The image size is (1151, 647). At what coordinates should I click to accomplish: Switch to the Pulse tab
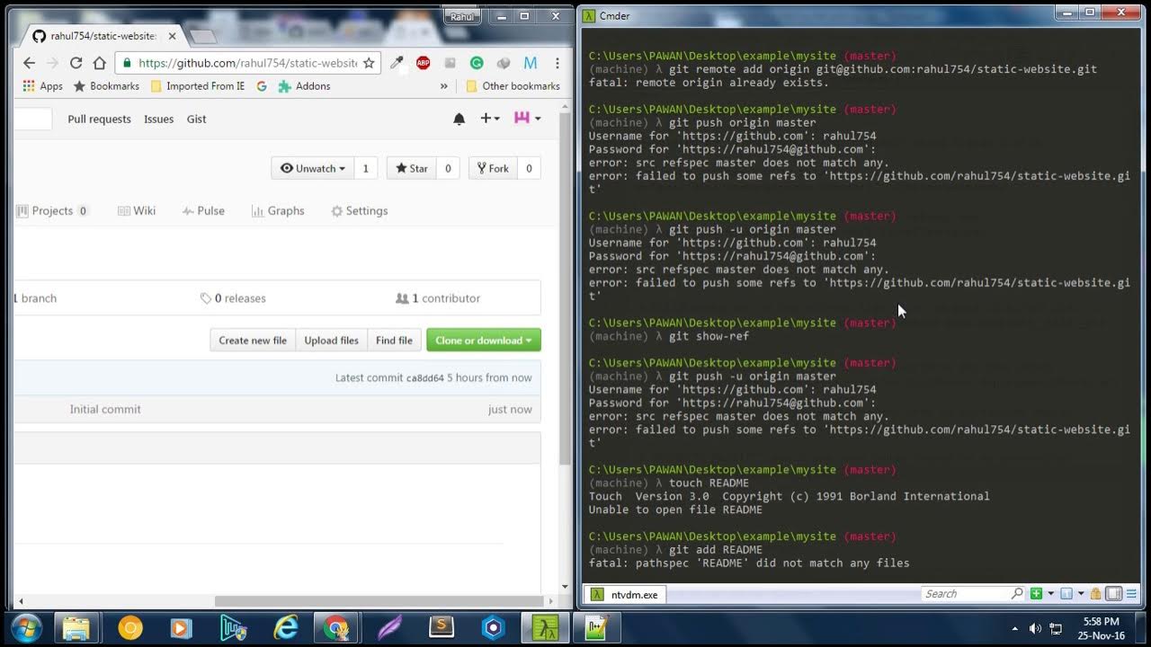203,210
